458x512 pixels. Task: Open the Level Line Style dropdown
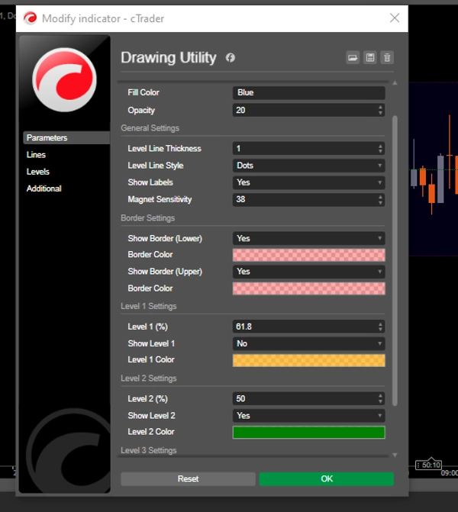pos(308,166)
